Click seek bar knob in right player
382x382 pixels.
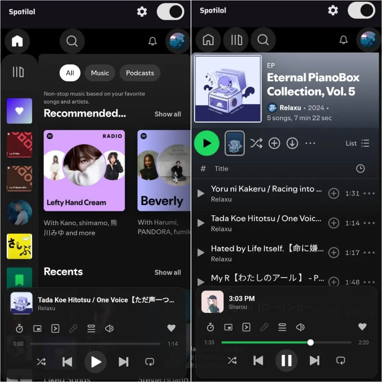click(x=311, y=342)
